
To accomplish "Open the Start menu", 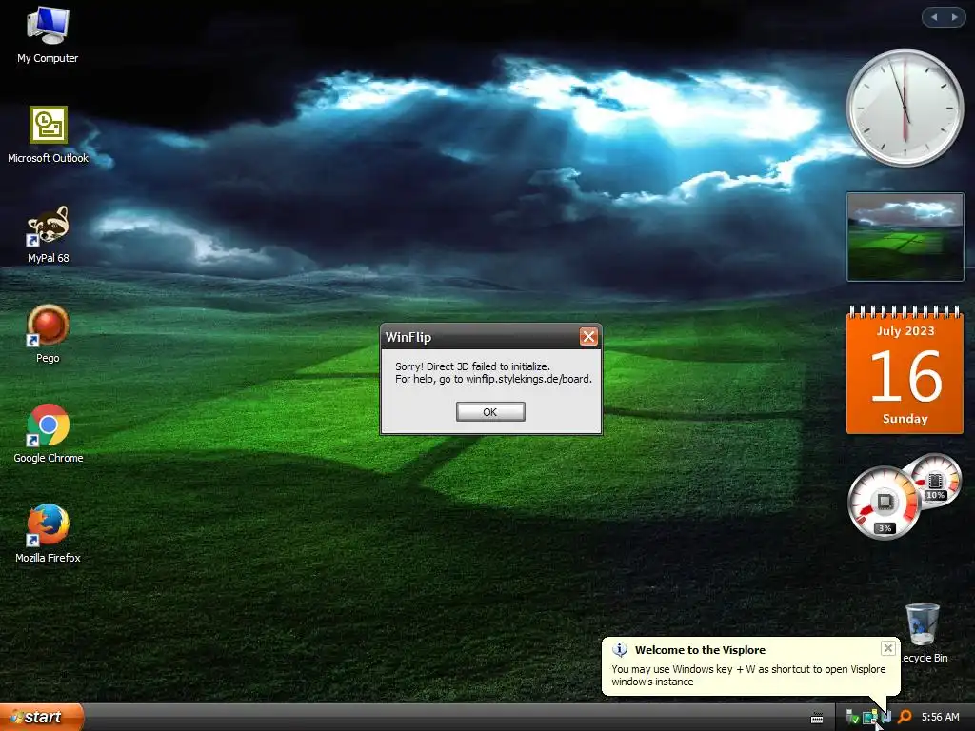I will coord(41,717).
